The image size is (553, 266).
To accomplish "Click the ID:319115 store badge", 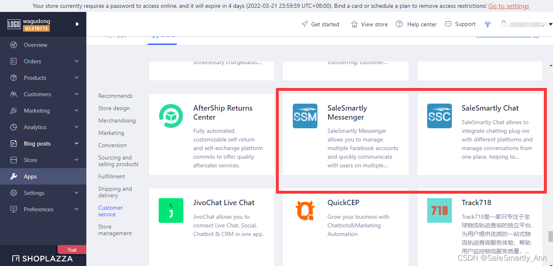I will click(36, 28).
